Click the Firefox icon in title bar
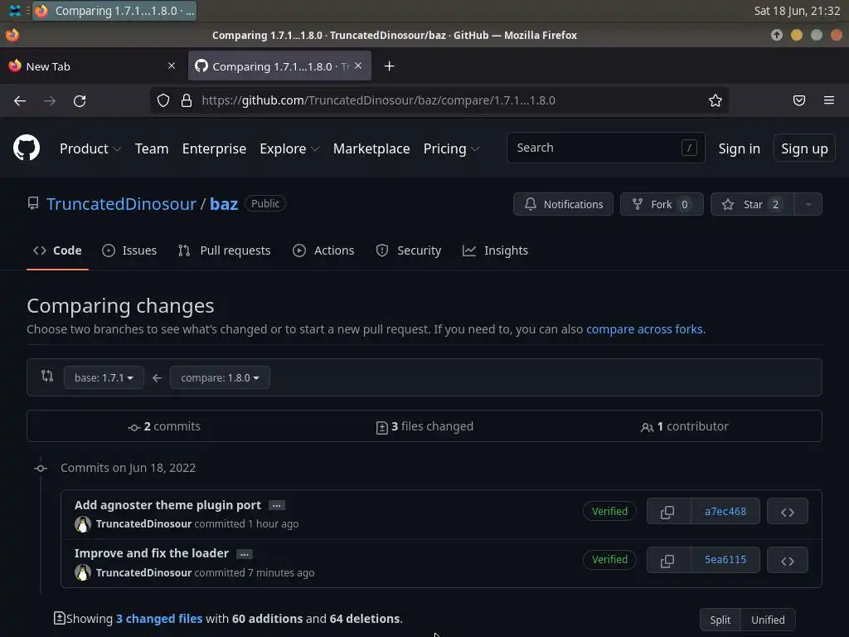This screenshot has height=637, width=849. (x=12, y=35)
